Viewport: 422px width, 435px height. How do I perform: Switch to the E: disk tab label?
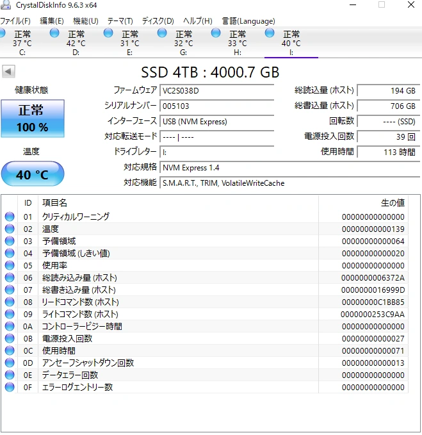(x=130, y=53)
